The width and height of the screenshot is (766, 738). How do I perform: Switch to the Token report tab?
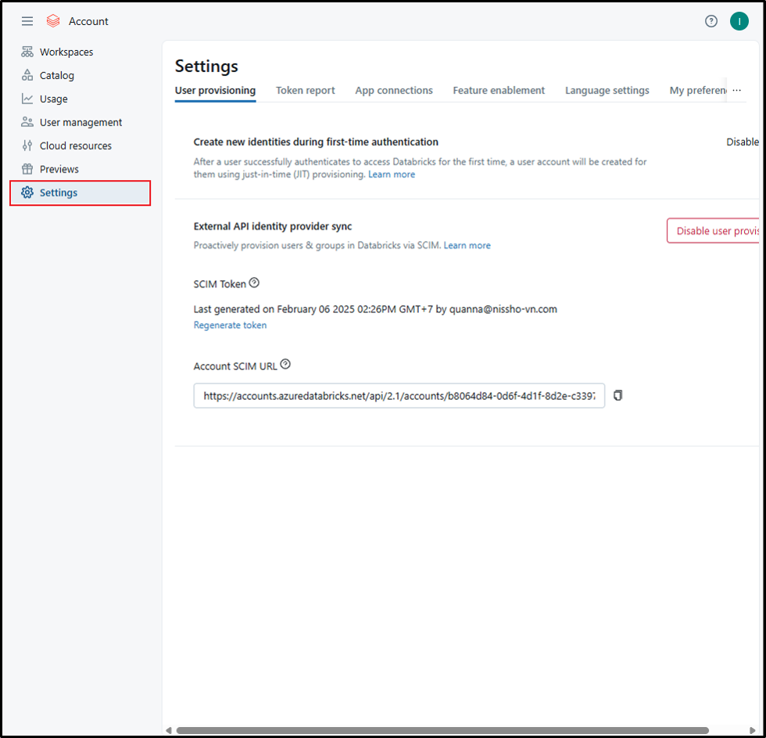coord(305,91)
